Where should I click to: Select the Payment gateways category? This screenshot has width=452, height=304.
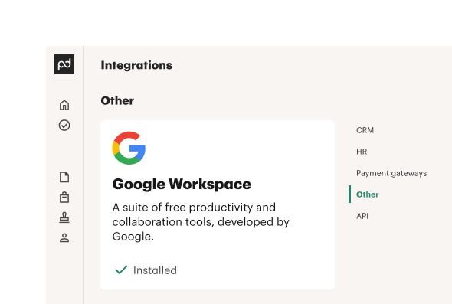[x=391, y=173]
